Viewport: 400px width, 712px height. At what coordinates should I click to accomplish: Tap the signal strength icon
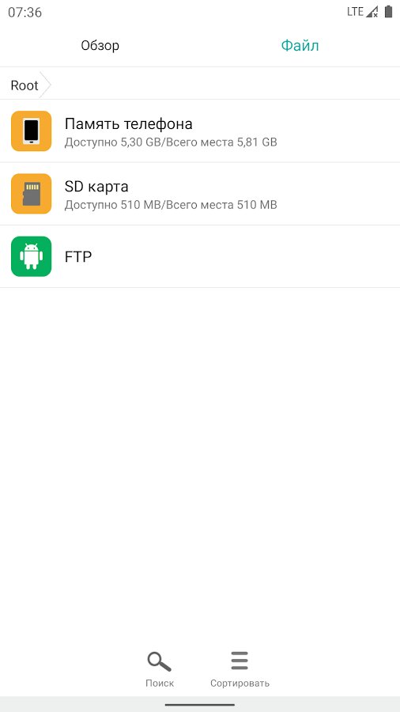point(372,12)
